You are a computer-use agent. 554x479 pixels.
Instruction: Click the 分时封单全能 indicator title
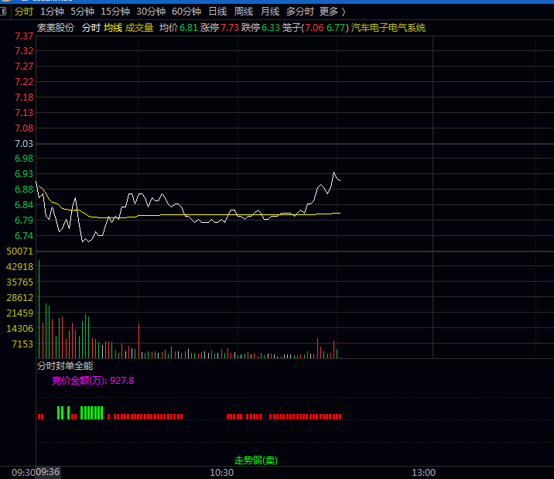point(65,365)
